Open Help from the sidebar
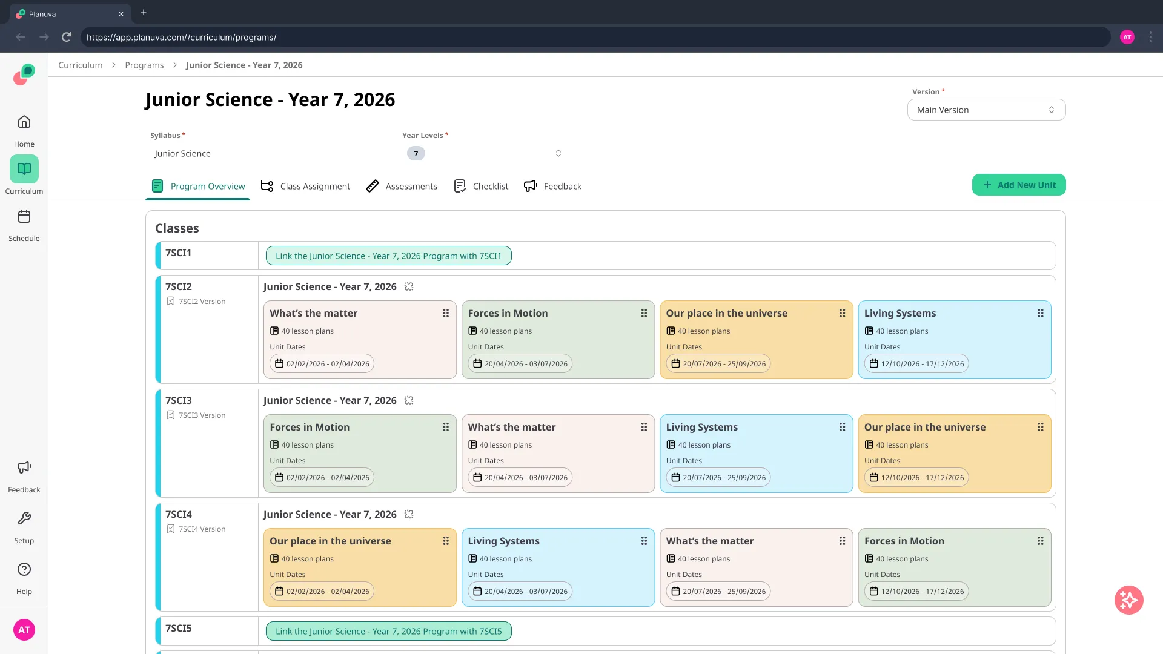The image size is (1163, 654). pos(24,575)
